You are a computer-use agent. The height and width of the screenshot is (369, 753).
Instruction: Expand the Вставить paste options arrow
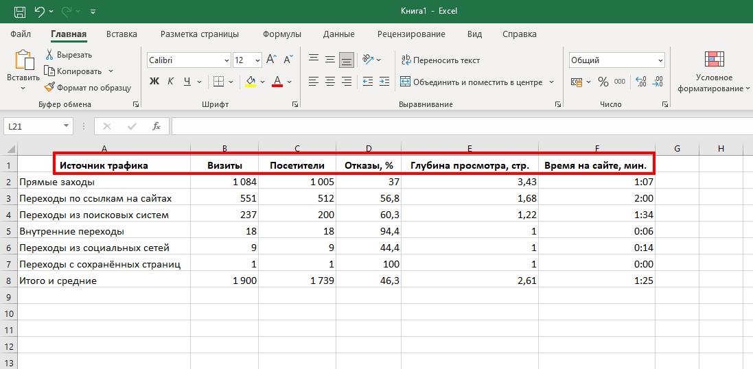23,88
